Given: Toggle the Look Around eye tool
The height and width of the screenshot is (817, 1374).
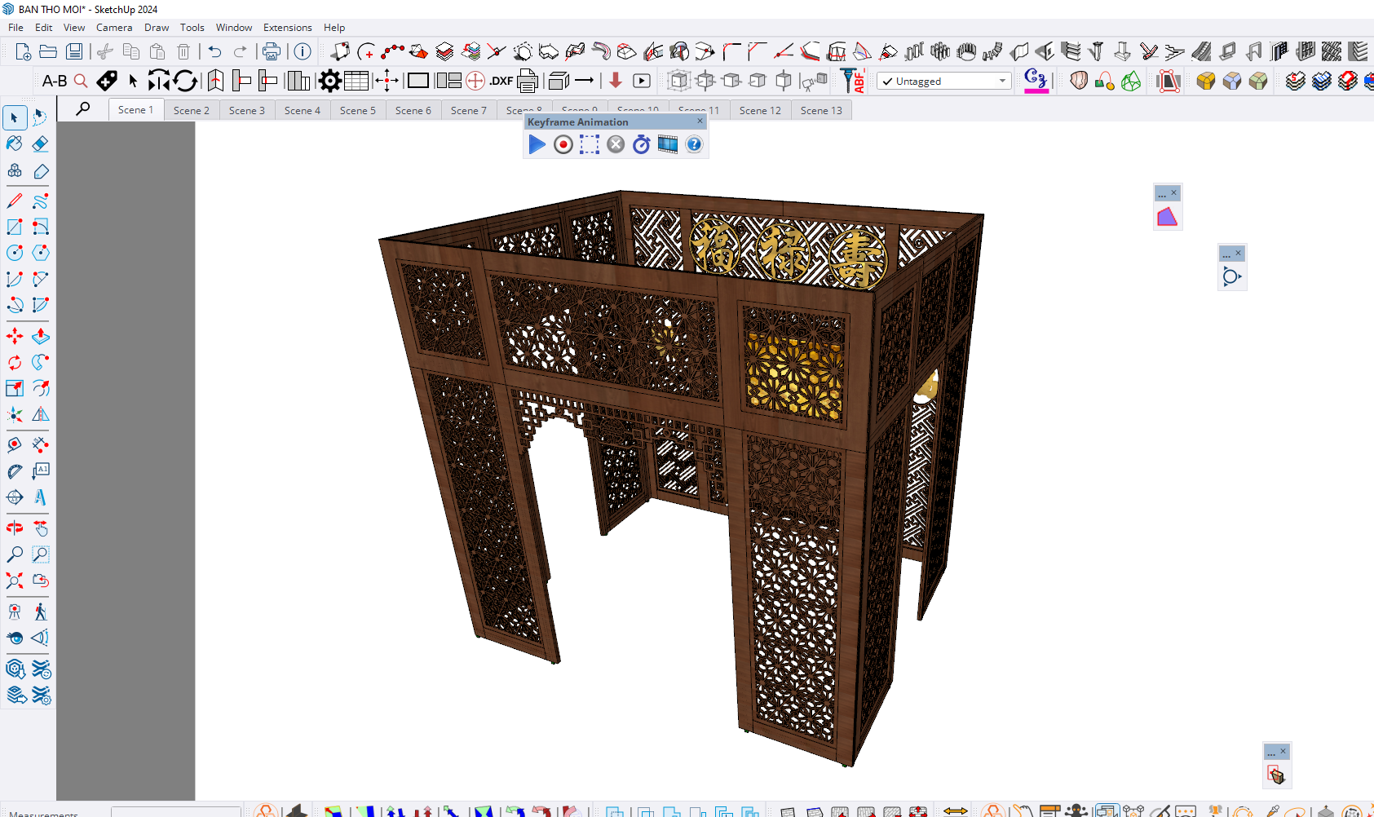Looking at the screenshot, I should (x=15, y=638).
